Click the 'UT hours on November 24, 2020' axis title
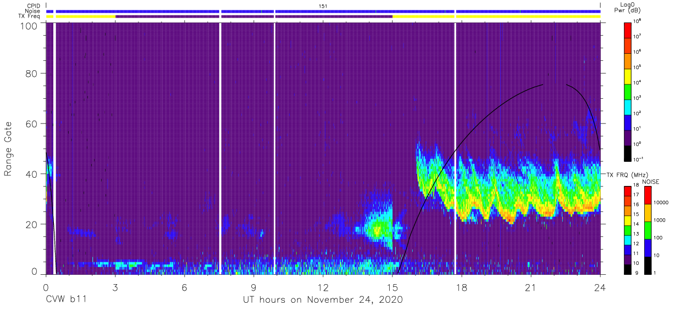Image resolution: width=675 pixels, height=311 pixels. point(323,300)
